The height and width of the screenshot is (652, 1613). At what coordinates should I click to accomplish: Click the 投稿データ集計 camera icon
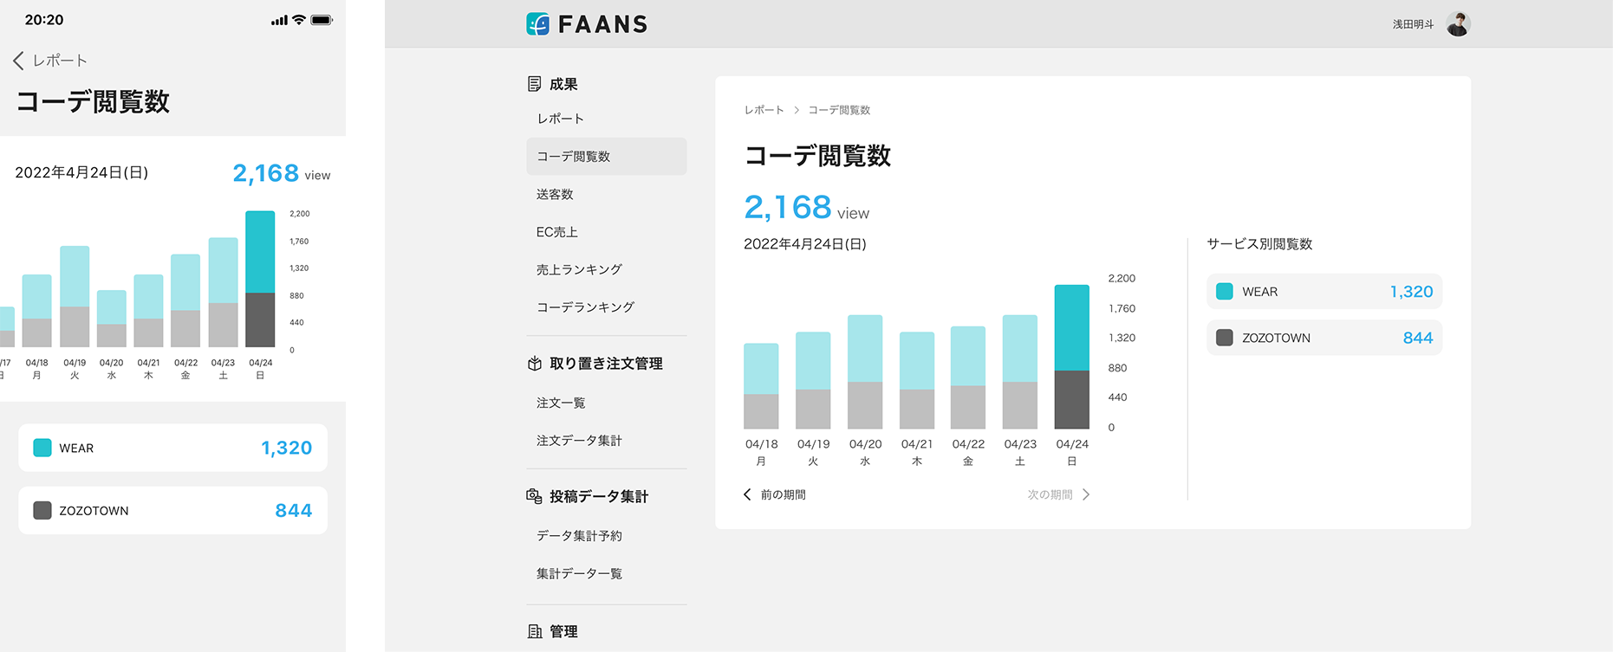click(535, 496)
